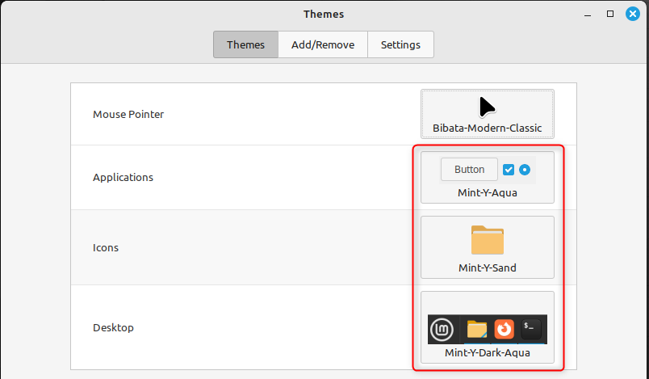Click the Firefox icon in Desktop theme preview
649x379 pixels.
click(504, 329)
